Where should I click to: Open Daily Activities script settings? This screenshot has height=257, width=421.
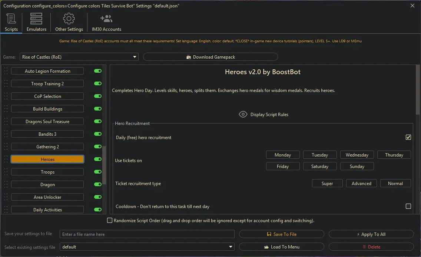click(47, 210)
